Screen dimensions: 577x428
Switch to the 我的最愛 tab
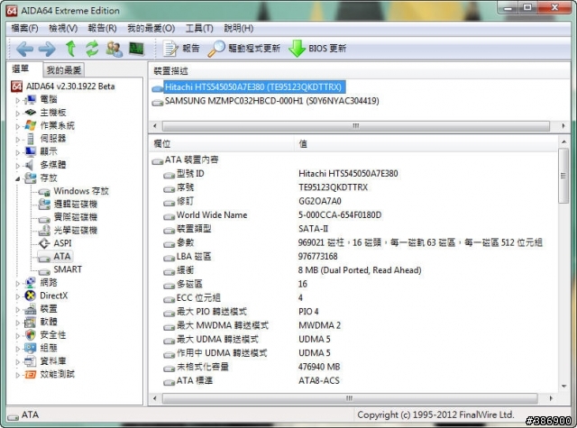[64, 70]
